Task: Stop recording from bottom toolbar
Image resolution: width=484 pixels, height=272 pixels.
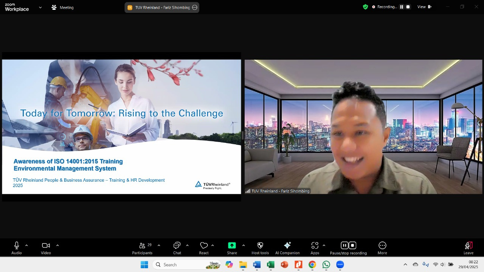Action: (x=352, y=246)
